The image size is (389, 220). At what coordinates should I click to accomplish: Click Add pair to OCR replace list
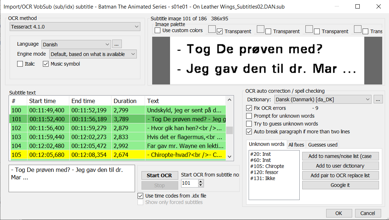(x=340, y=175)
